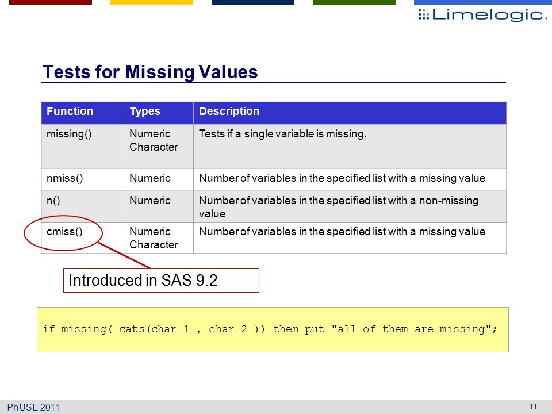Select the green color bar
The height and width of the screenshot is (414, 552).
point(354,2)
